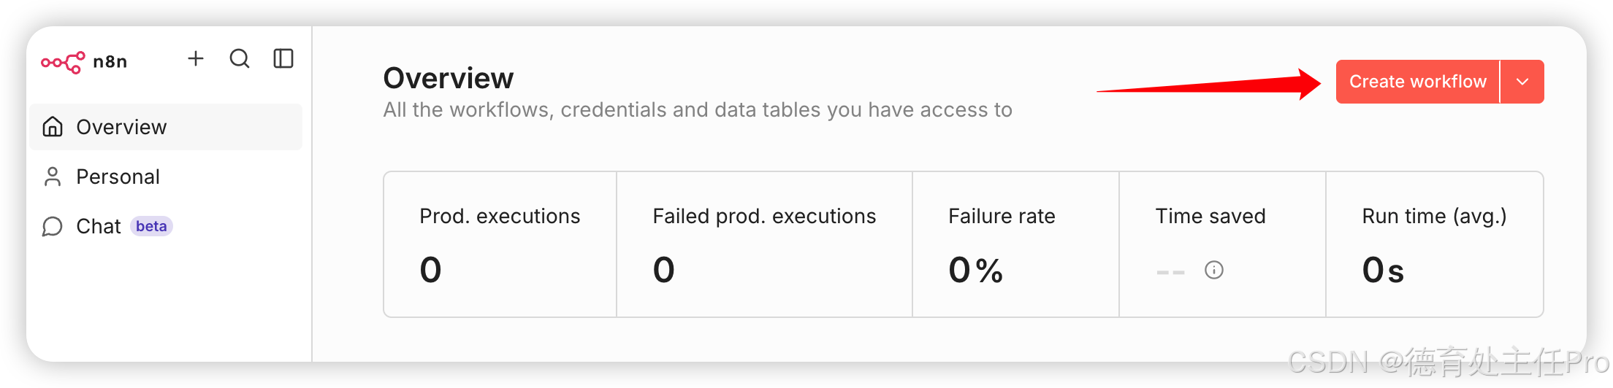Click the n8n logo icon
Screen dimensions: 1613x388
(63, 62)
